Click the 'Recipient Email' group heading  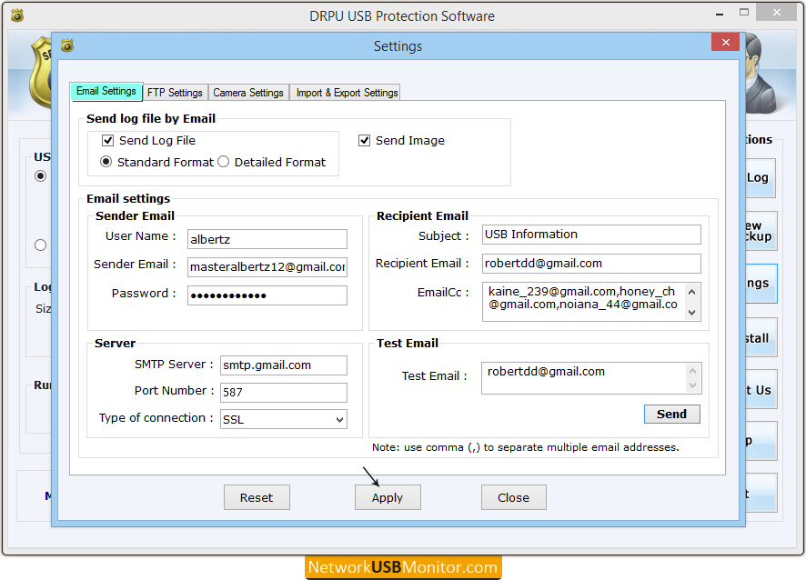pos(422,215)
